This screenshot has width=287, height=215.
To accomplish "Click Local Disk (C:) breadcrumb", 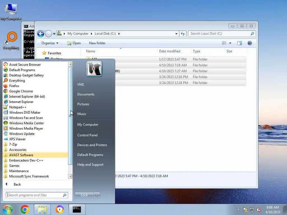I will [x=105, y=34].
